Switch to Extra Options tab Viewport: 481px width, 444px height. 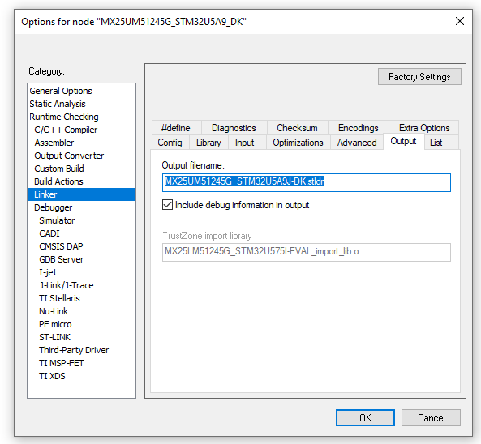424,128
